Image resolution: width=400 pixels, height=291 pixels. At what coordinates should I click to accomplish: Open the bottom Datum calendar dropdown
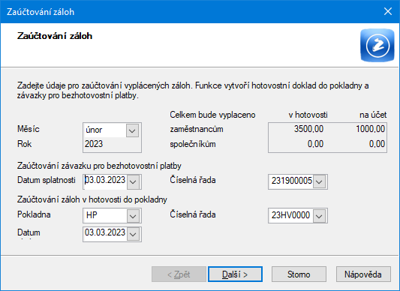point(133,234)
